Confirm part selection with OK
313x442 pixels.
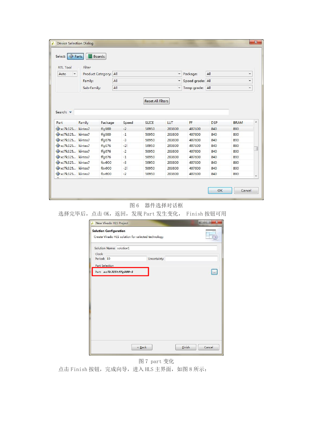pos(220,190)
